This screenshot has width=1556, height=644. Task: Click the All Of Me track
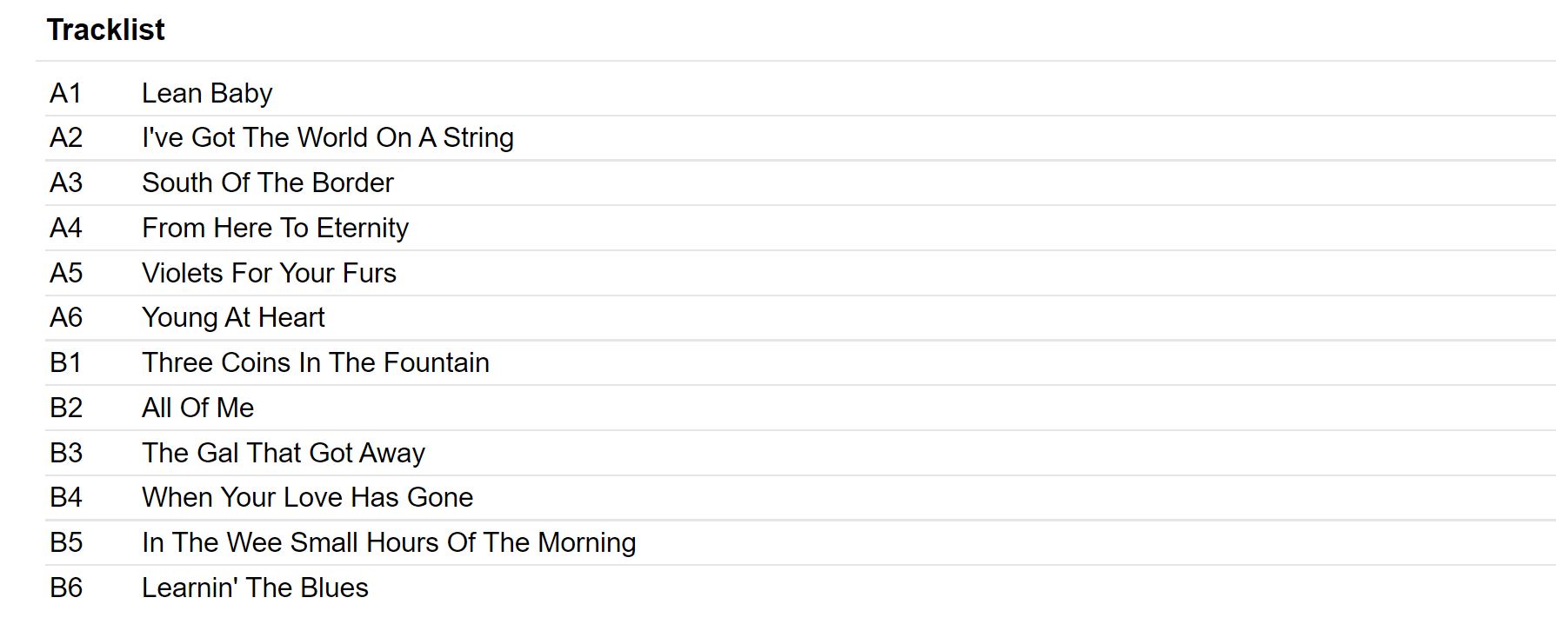[x=197, y=408]
